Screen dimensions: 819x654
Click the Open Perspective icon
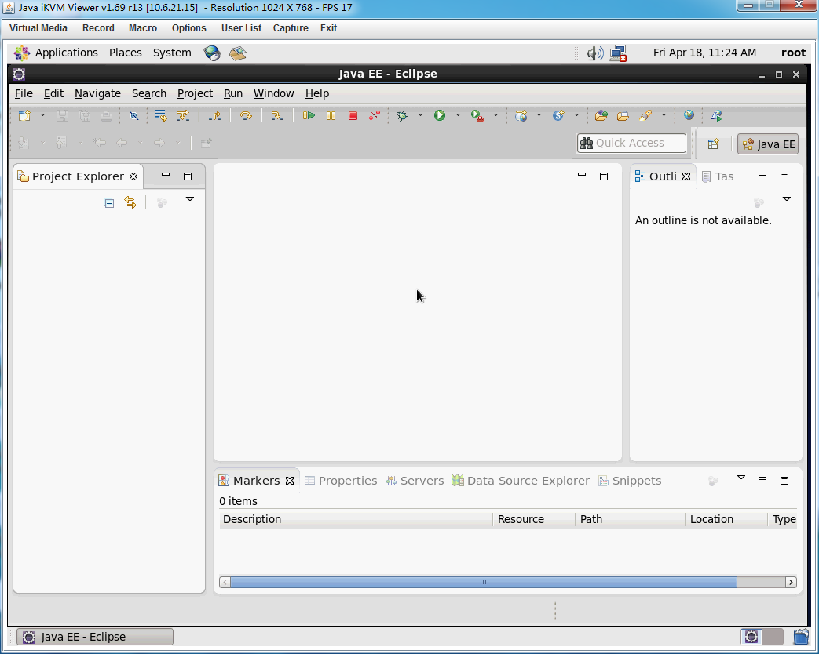tap(714, 144)
